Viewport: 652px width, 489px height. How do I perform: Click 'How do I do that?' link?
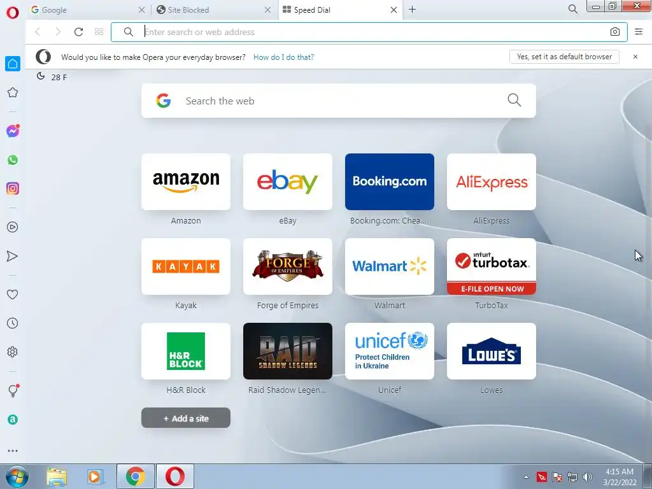tap(283, 57)
